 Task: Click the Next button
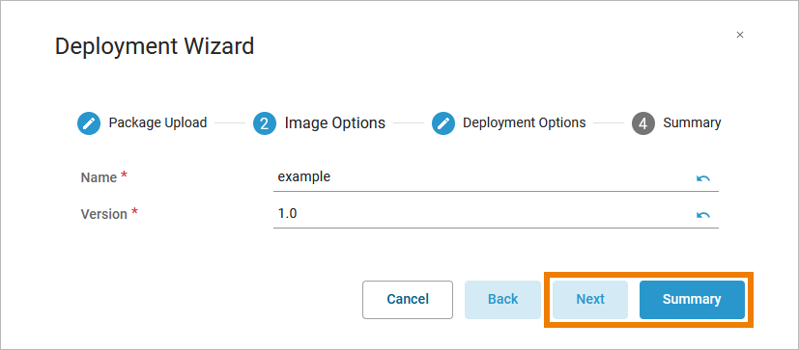tap(590, 300)
